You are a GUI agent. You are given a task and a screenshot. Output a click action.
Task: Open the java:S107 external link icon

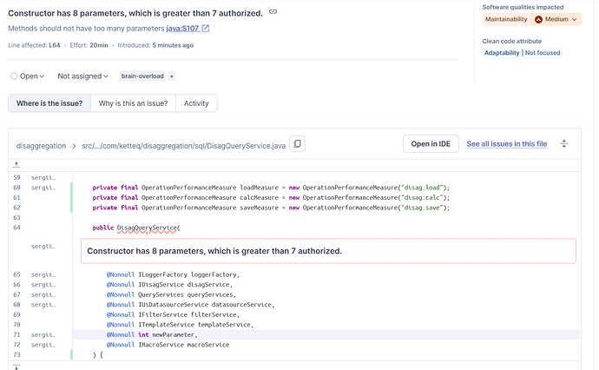click(206, 29)
